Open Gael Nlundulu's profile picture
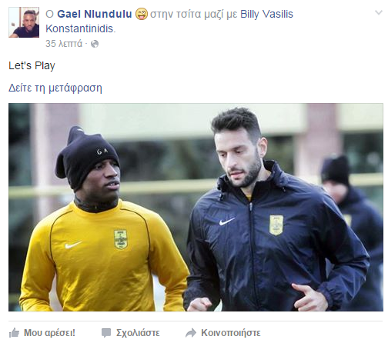This screenshot has width=388, height=343. point(24,22)
